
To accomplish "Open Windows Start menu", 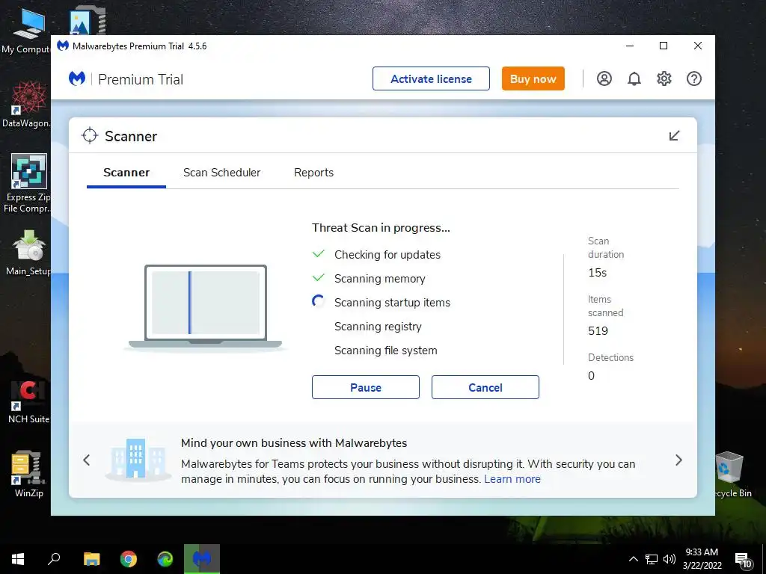I will 18,559.
